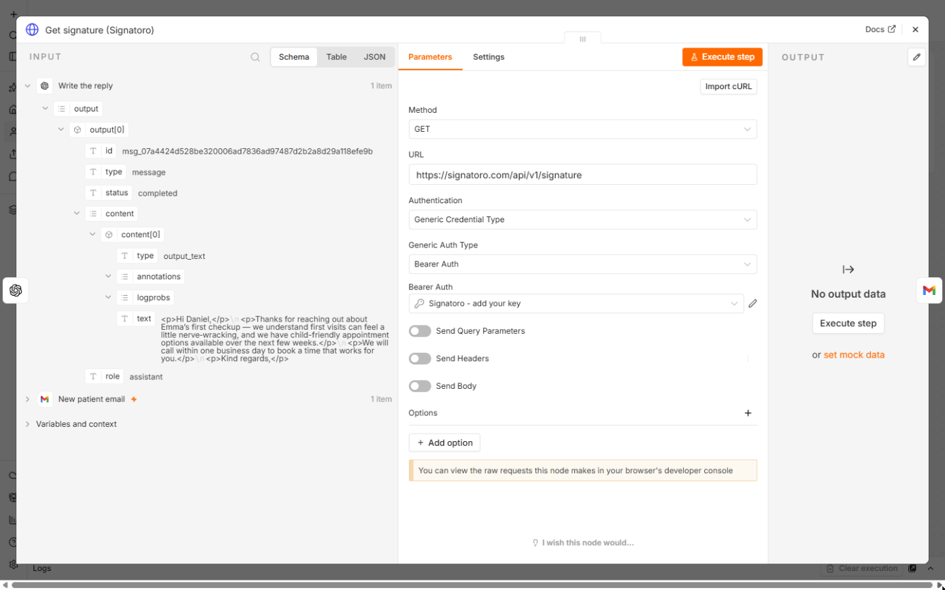Image resolution: width=945 pixels, height=590 pixels.
Task: Expand the New patient email node
Action: coord(28,399)
